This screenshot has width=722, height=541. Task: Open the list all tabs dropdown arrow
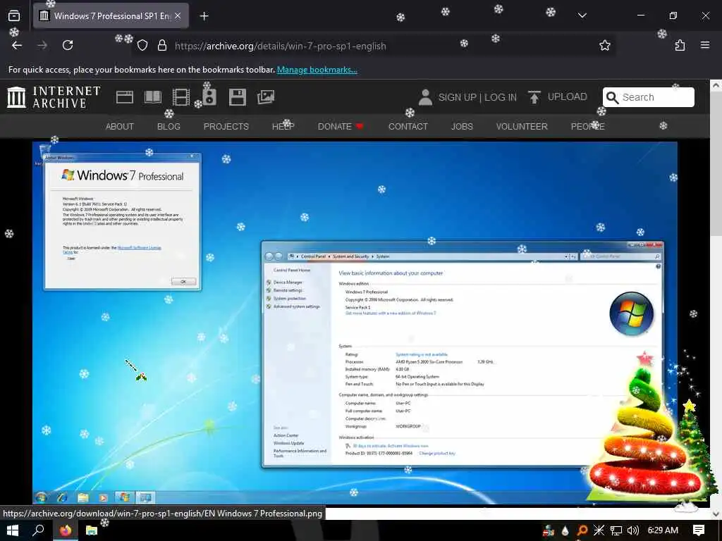pyautogui.click(x=582, y=15)
